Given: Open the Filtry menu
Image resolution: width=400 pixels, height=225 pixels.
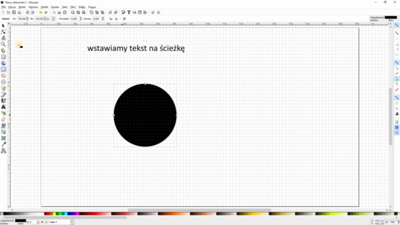Looking at the screenshot, I should (x=73, y=7).
